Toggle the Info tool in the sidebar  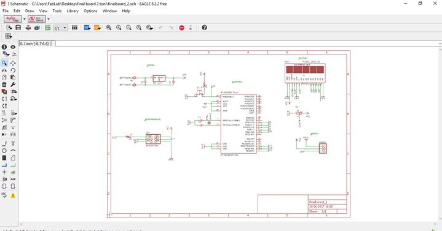(x=4, y=47)
